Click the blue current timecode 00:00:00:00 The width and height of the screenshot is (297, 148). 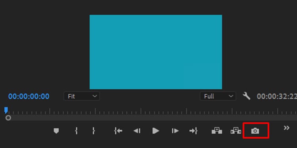29,96
